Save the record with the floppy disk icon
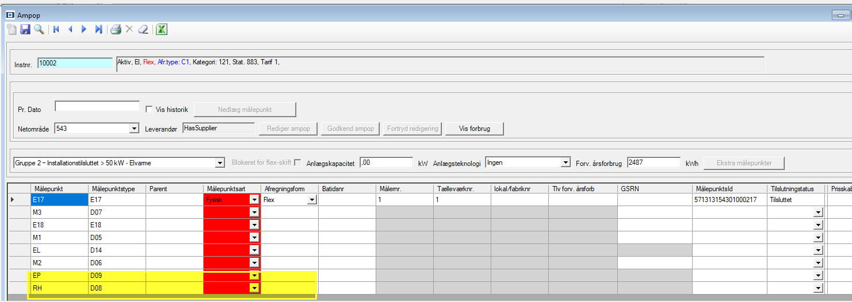The width and height of the screenshot is (852, 302). (25, 29)
